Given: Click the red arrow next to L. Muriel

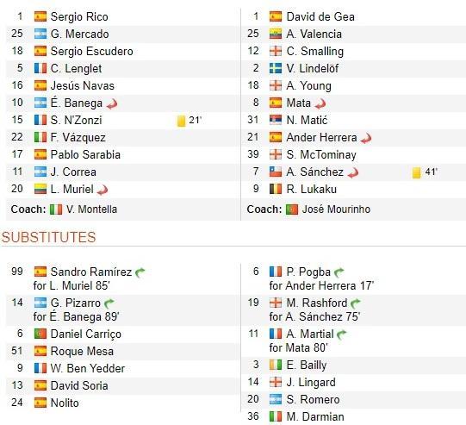Looking at the screenshot, I should pyautogui.click(x=103, y=190).
